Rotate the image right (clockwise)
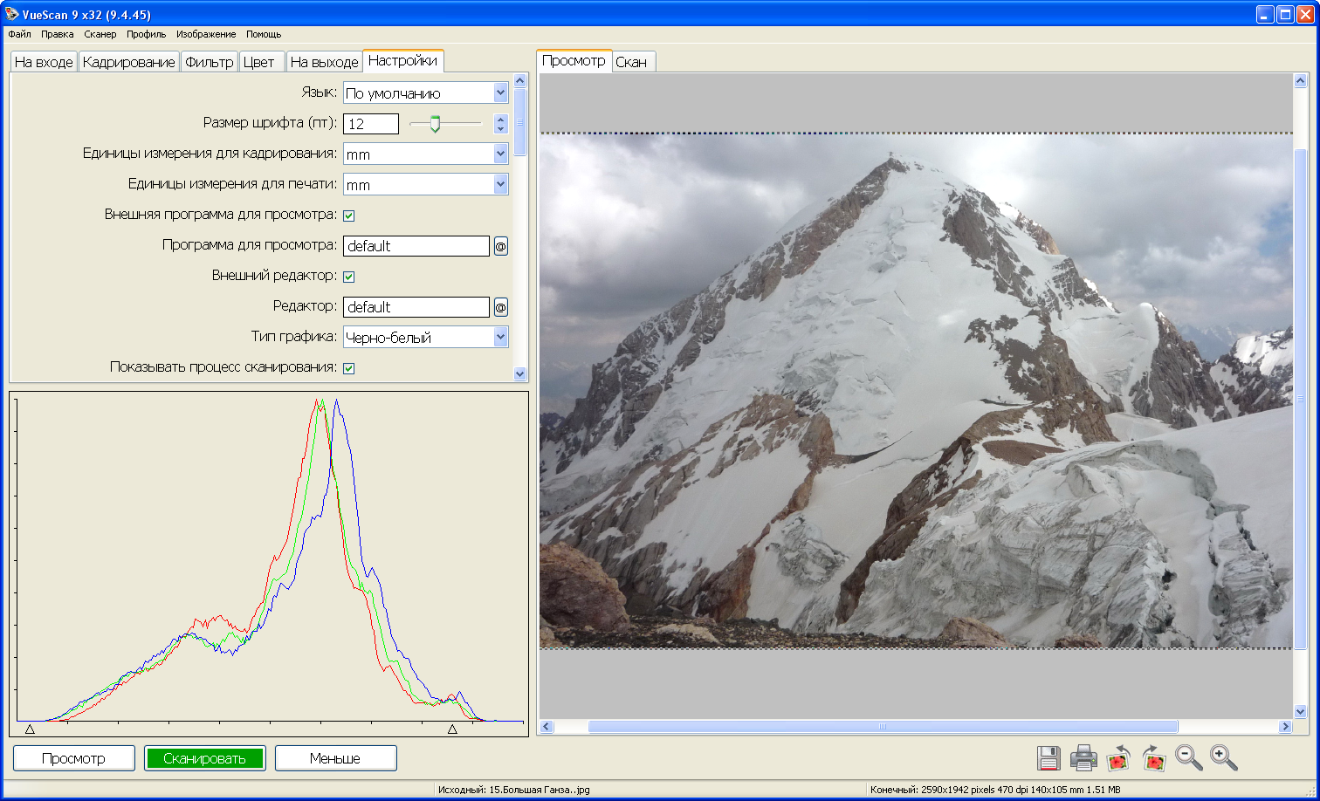The image size is (1320, 801). click(x=1153, y=758)
